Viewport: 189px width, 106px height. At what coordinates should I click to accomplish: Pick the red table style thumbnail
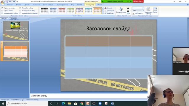pyautogui.click(x=62, y=11)
